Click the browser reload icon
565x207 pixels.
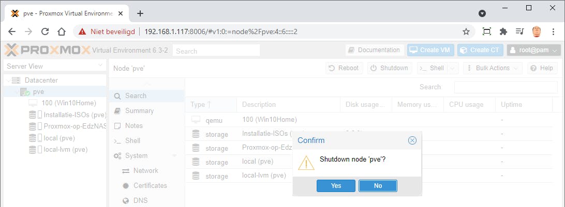[45, 31]
